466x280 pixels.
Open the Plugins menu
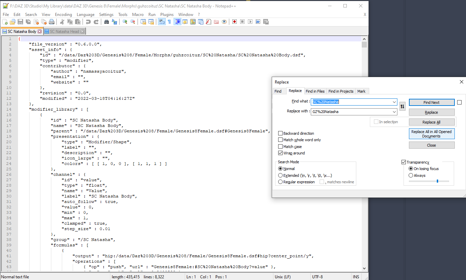(x=167, y=15)
